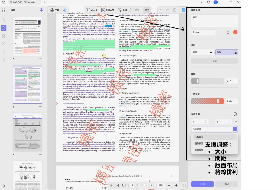
Task: Choose 偶數頁面 even pages option
Action: (199, 143)
